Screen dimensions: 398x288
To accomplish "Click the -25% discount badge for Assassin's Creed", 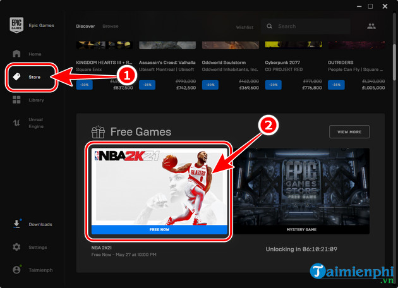I will point(147,85).
